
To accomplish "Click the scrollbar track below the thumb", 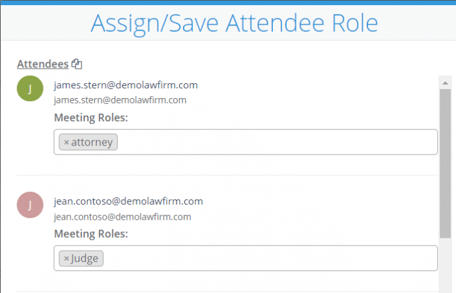I will coord(445,266).
